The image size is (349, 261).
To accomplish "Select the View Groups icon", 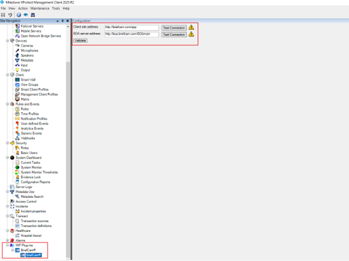I will 17,85.
